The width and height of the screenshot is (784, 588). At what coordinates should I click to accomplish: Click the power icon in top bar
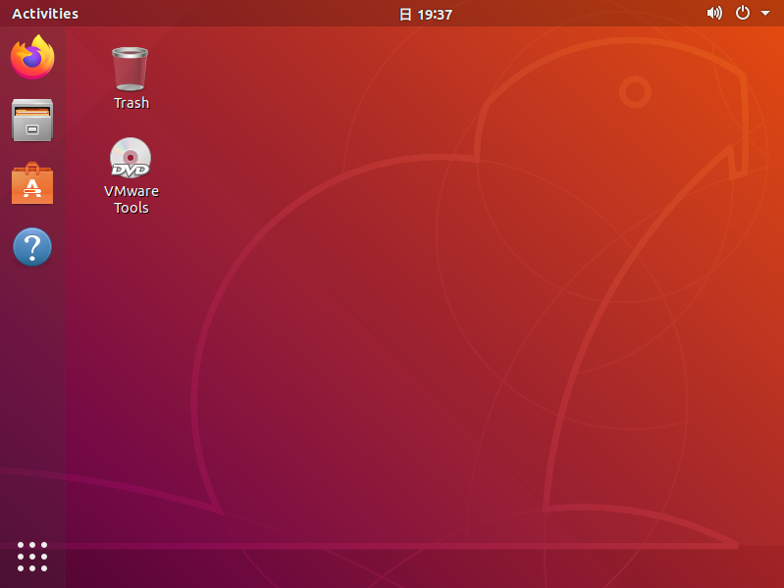(x=743, y=13)
